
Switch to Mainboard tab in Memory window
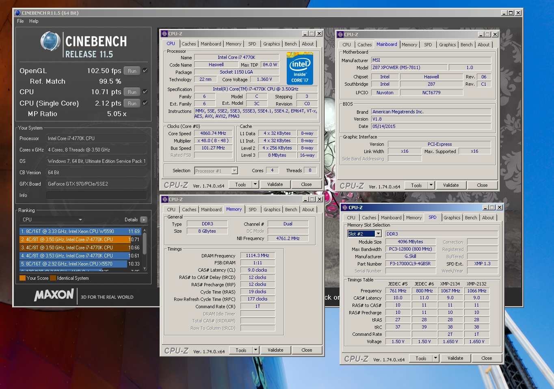211,210
